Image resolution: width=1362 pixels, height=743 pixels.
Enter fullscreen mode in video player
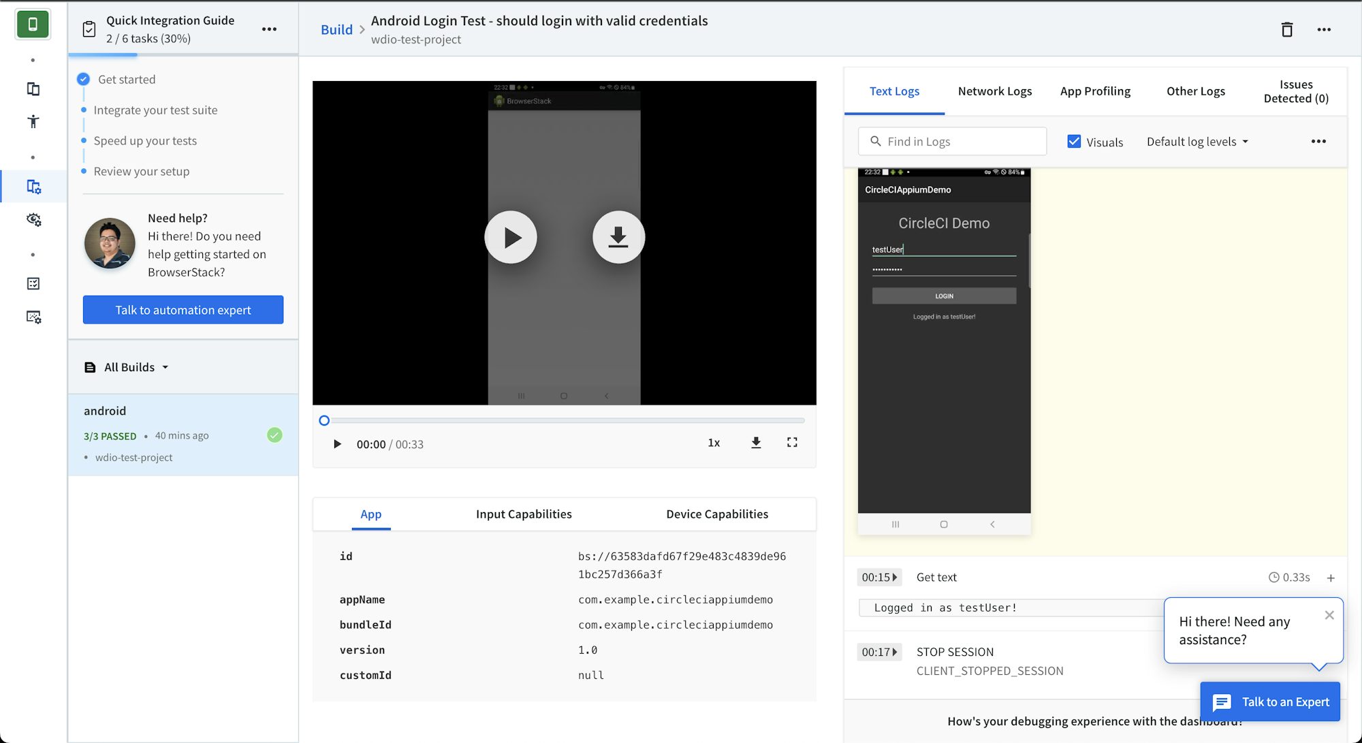[792, 443]
